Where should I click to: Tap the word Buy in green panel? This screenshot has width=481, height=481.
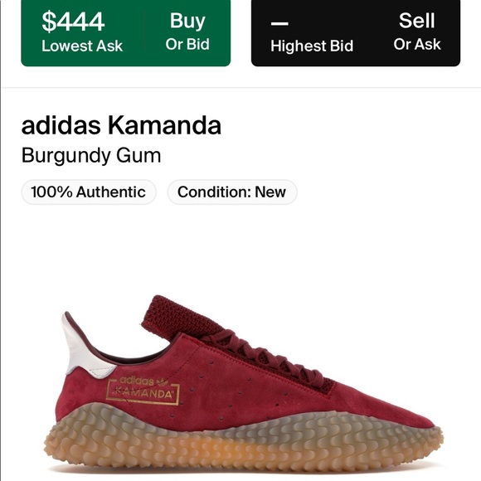point(187,21)
